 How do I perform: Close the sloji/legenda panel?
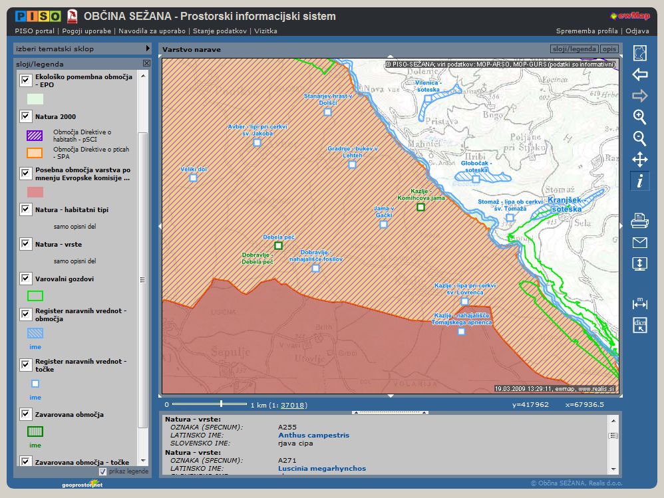pos(146,63)
